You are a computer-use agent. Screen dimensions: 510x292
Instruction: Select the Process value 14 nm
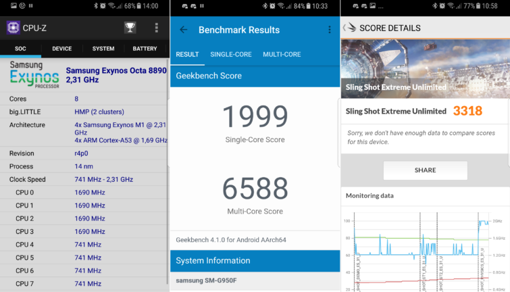(84, 166)
